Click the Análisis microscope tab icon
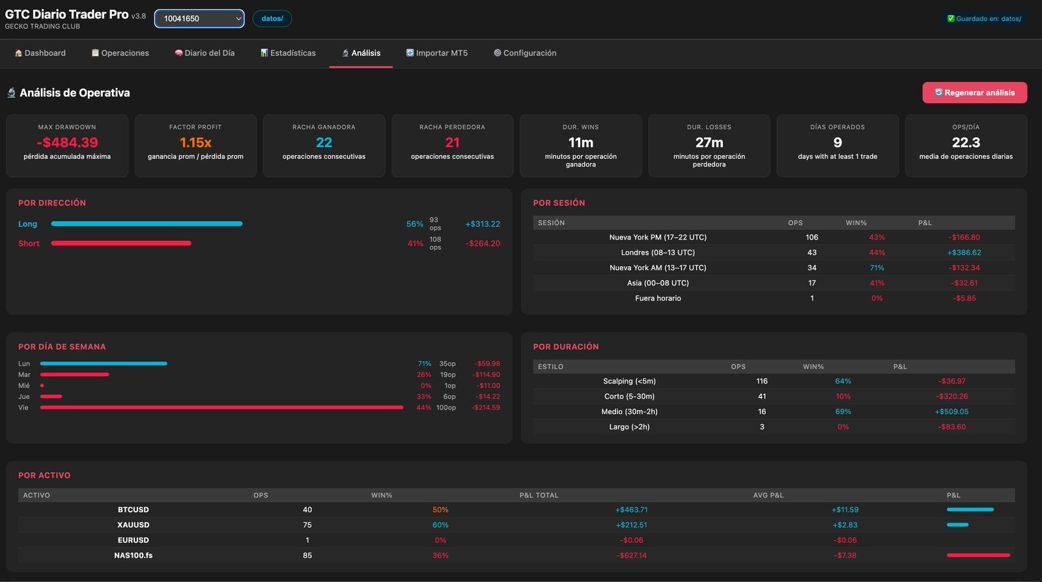The height and width of the screenshot is (582, 1042). [x=345, y=53]
